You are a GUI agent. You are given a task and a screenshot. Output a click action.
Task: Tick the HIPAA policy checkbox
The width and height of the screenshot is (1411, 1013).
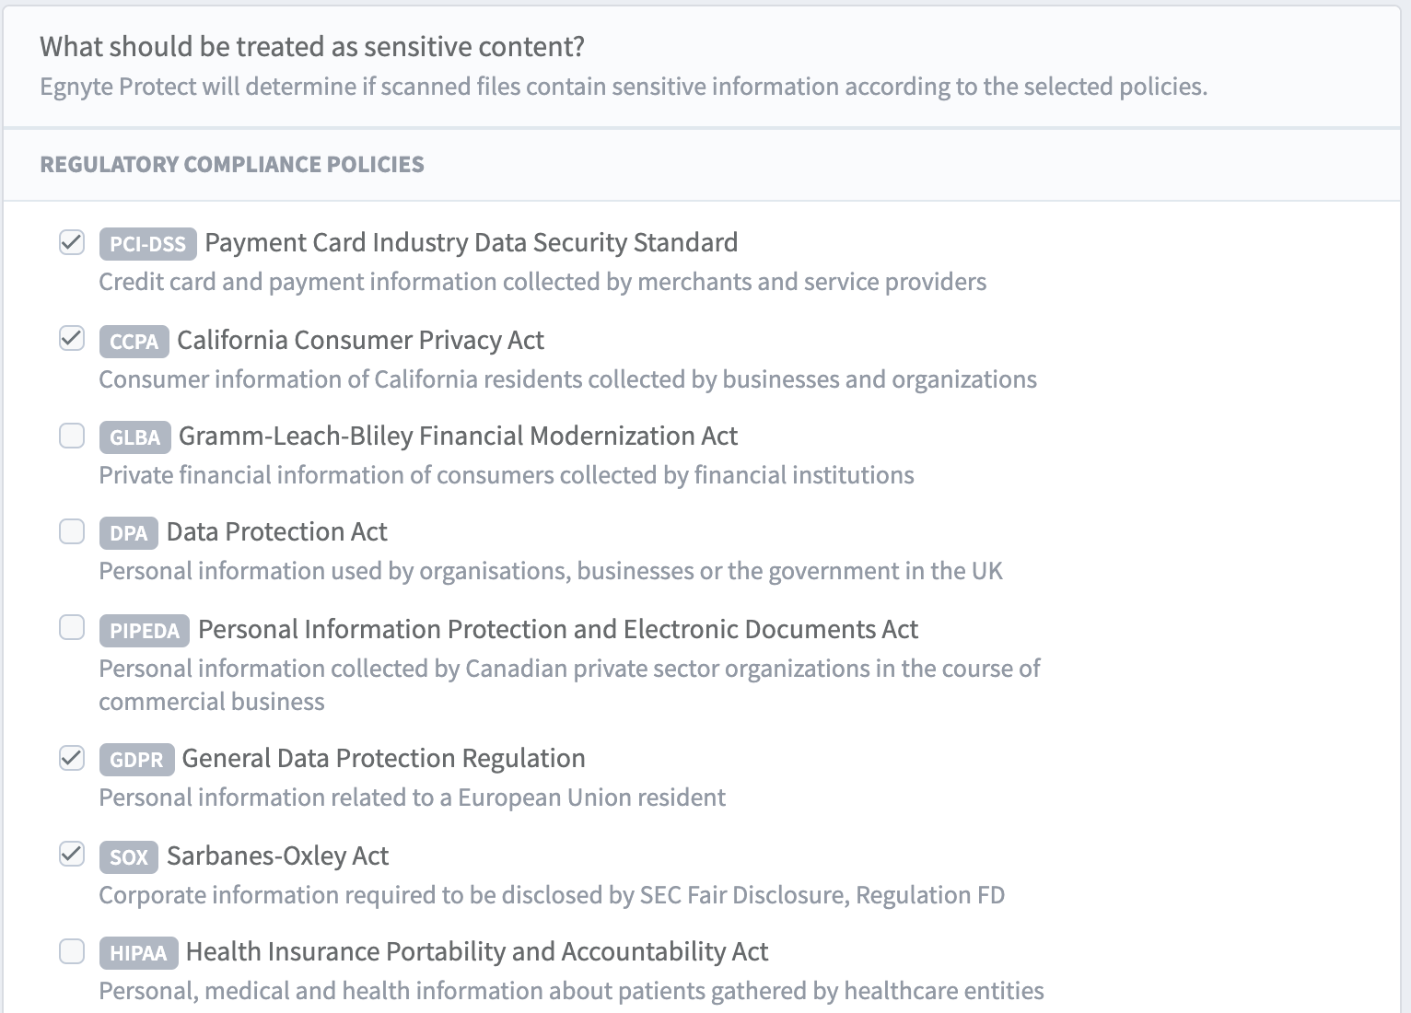[72, 951]
